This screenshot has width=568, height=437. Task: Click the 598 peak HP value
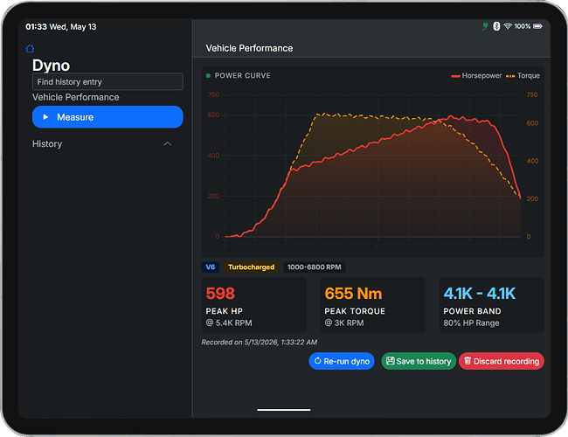[x=220, y=294]
